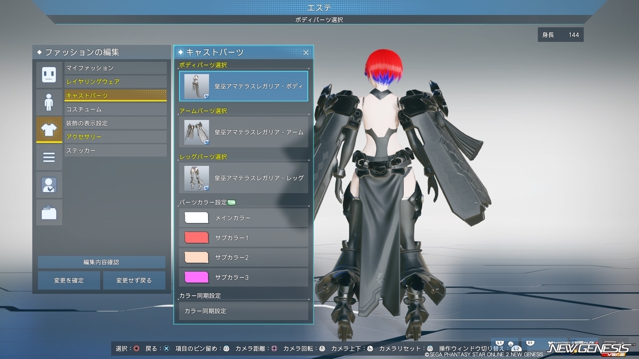The width and height of the screenshot is (639, 359).
Task: Click the triangle icon for 項目のピン留め
Action: tap(226, 349)
